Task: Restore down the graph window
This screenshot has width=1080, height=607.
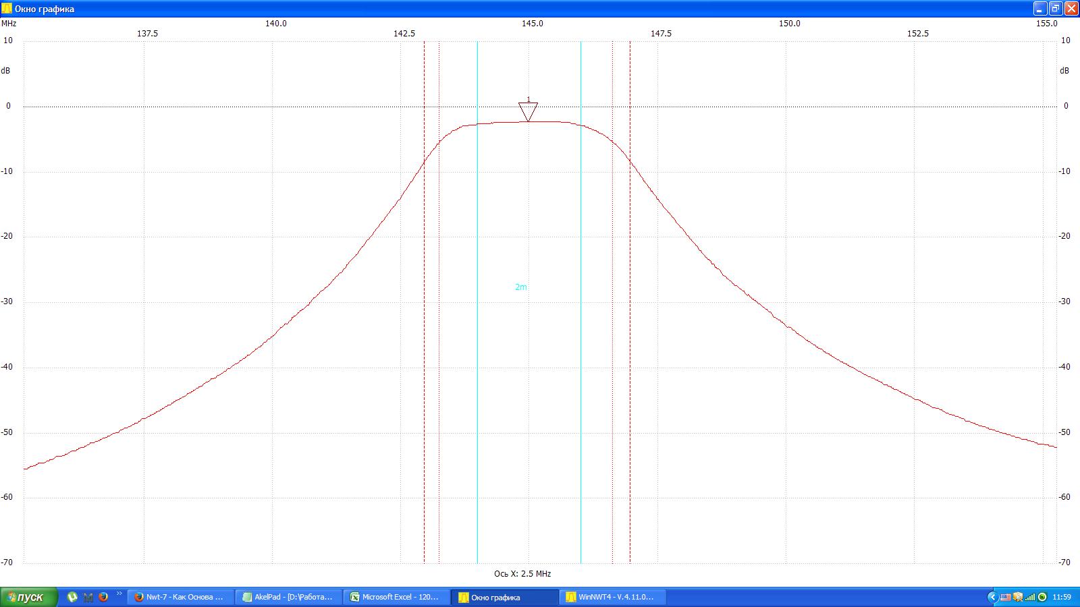Action: point(1056,9)
